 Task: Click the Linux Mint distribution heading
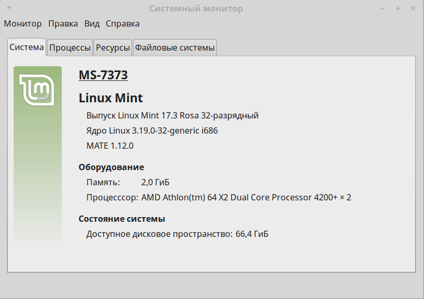pos(110,98)
